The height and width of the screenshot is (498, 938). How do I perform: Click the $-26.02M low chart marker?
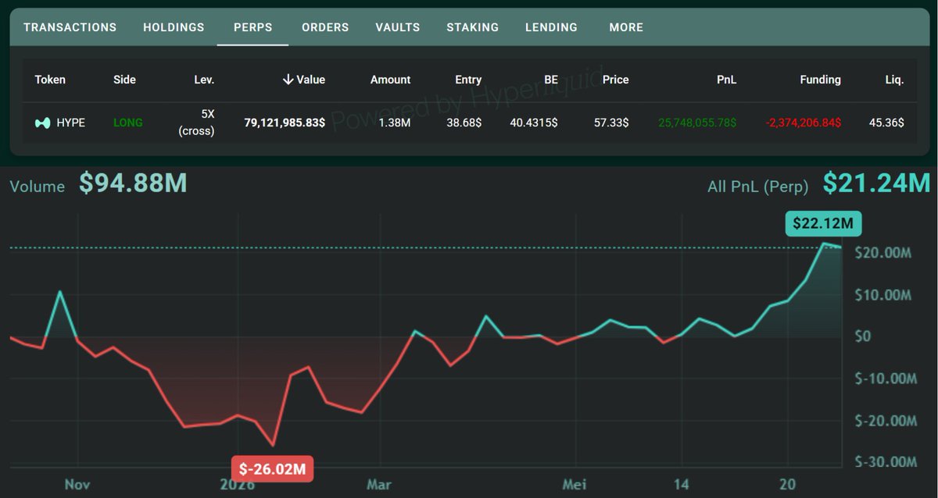[x=272, y=468]
